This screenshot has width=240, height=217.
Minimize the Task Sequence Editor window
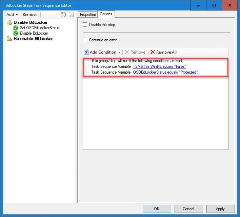198,5
